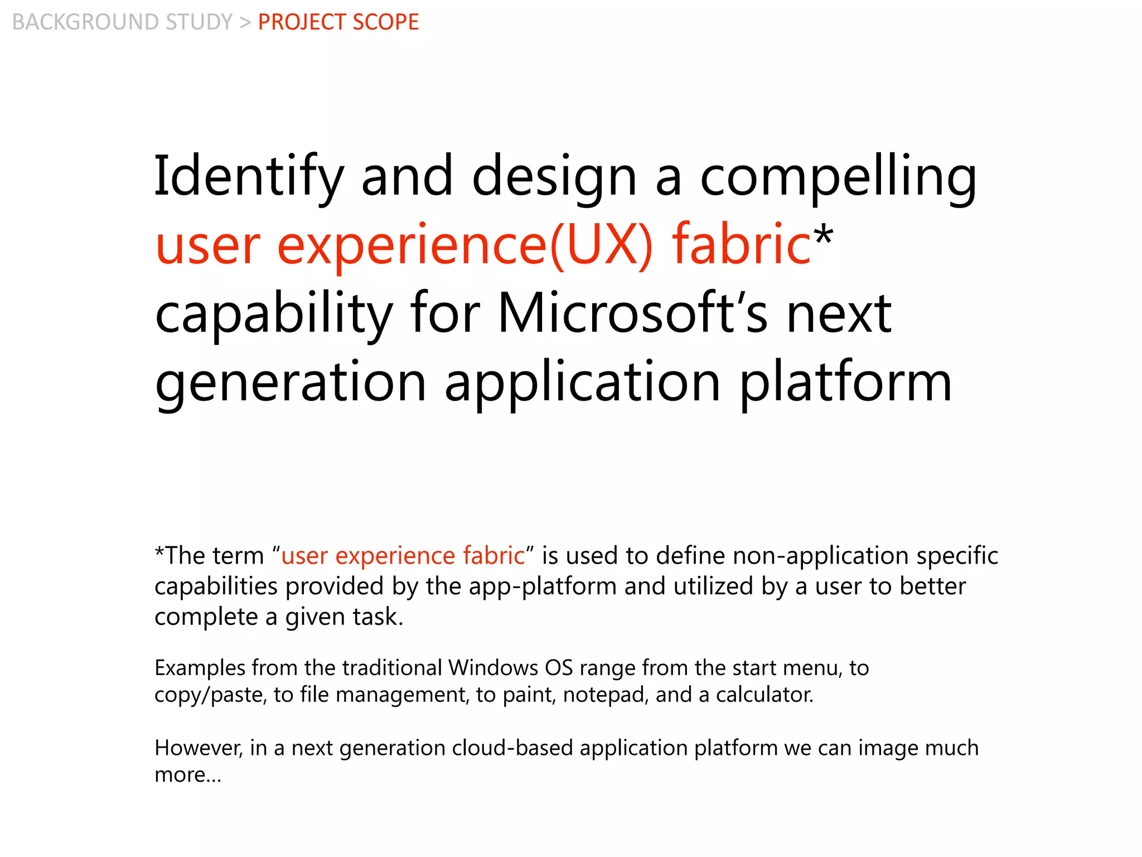Click the line beginning 'Examples from the traditional Windows OS'

511,668
